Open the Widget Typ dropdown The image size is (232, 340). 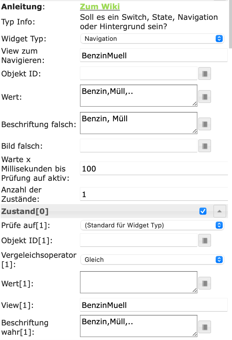point(152,38)
